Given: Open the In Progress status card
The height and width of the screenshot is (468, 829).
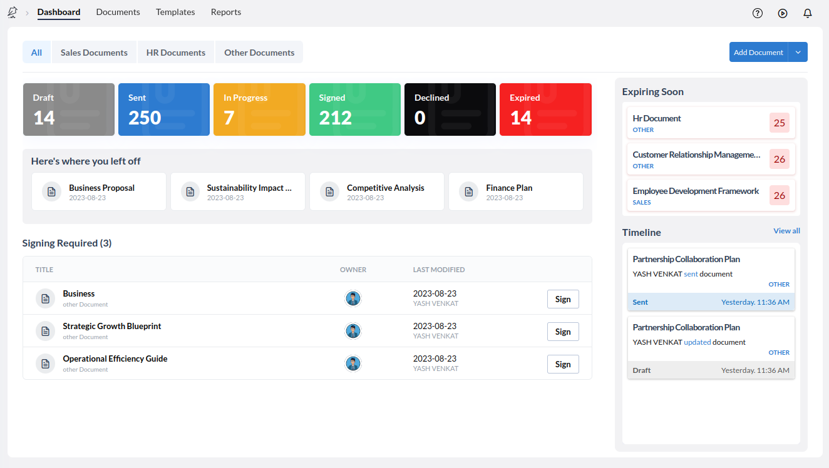Looking at the screenshot, I should pyautogui.click(x=259, y=109).
